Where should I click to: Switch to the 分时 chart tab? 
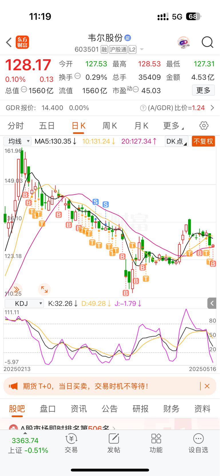tap(16, 126)
